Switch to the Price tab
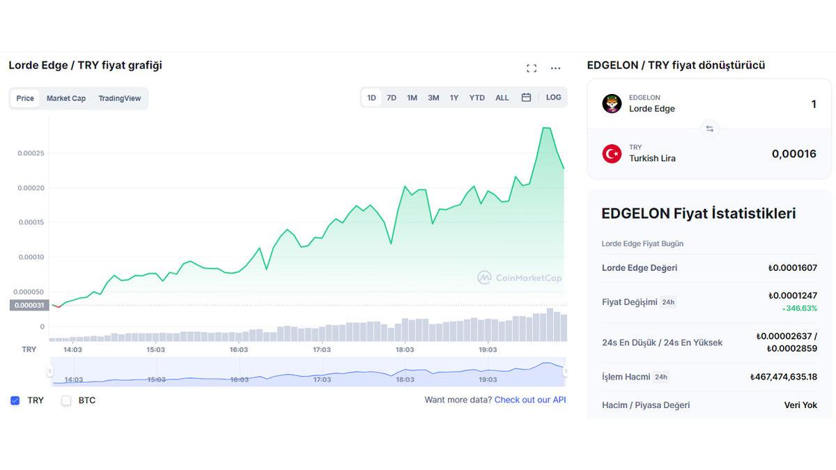Image resolution: width=836 pixels, height=470 pixels. coord(24,98)
